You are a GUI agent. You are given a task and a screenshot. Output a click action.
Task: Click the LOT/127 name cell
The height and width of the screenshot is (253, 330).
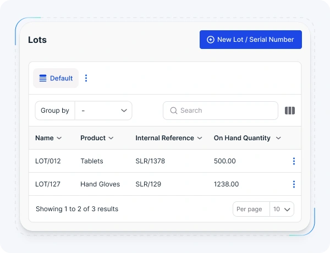(48, 184)
